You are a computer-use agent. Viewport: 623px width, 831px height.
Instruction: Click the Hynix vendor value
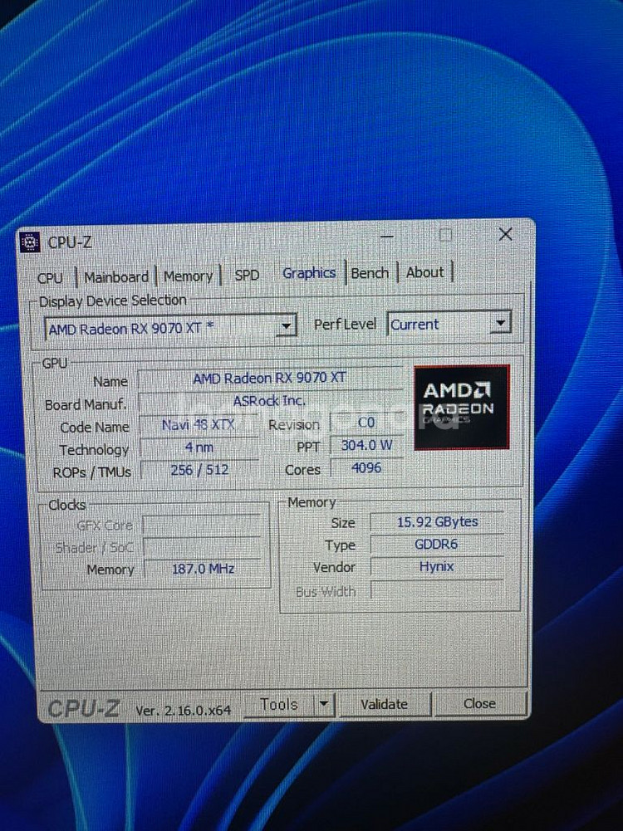point(436,566)
